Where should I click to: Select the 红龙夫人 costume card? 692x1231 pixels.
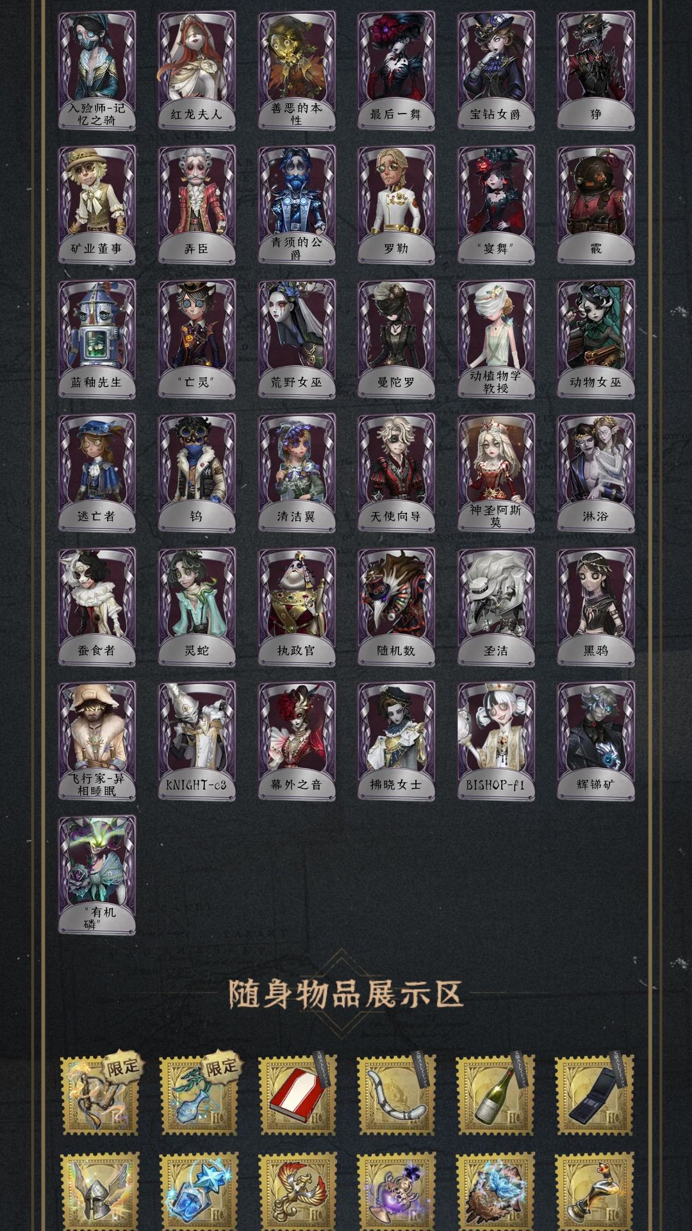(197, 71)
